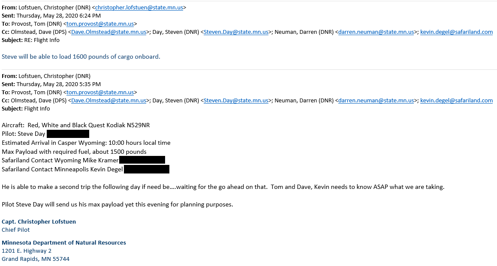
Task: Open kevin.degel@safariland.com in the reply's Cc line
Action: tap(456, 32)
